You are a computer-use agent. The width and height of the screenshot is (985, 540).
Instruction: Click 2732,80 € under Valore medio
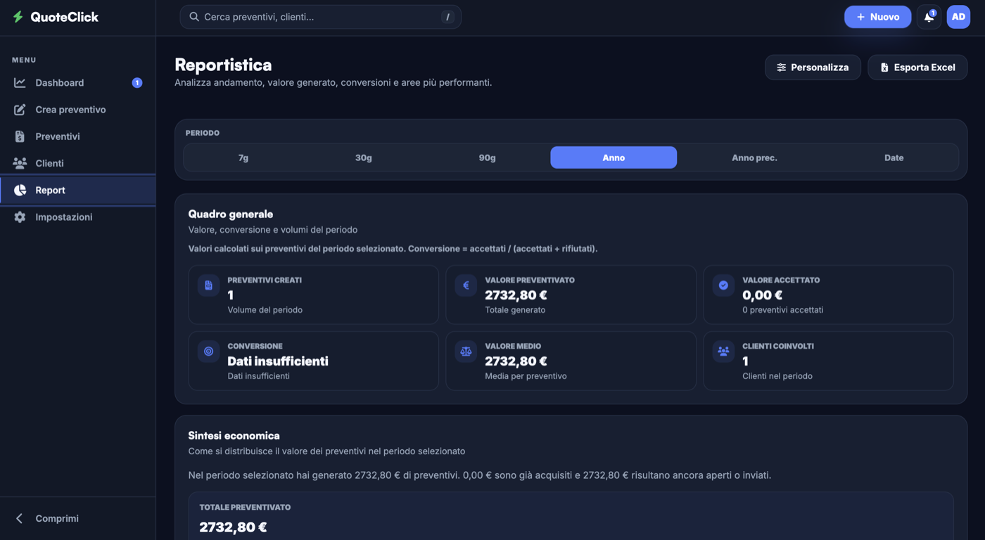516,361
